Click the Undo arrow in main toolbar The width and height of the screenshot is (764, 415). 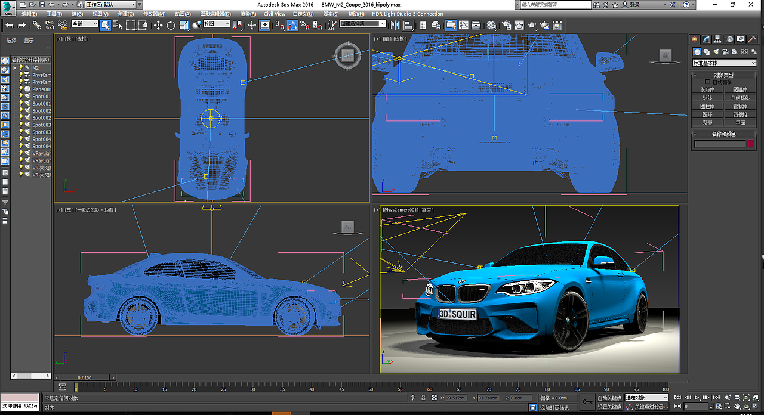coord(10,25)
